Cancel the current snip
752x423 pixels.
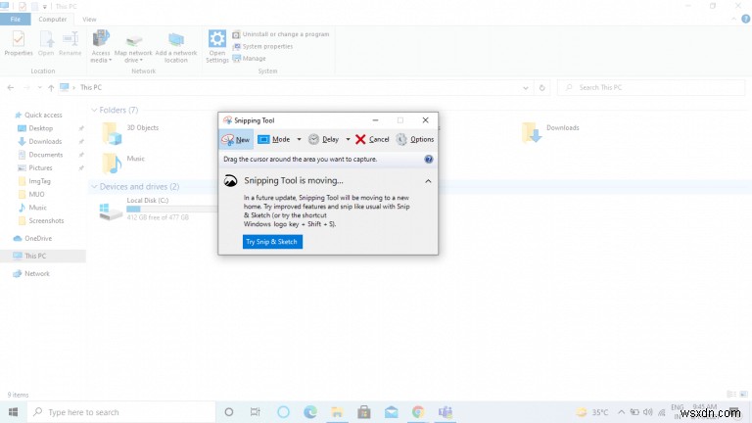coord(372,140)
